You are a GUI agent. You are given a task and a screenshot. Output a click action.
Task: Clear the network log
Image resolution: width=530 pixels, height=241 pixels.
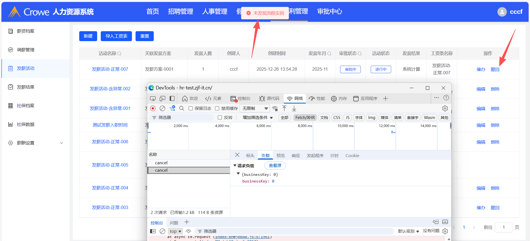[163, 108]
